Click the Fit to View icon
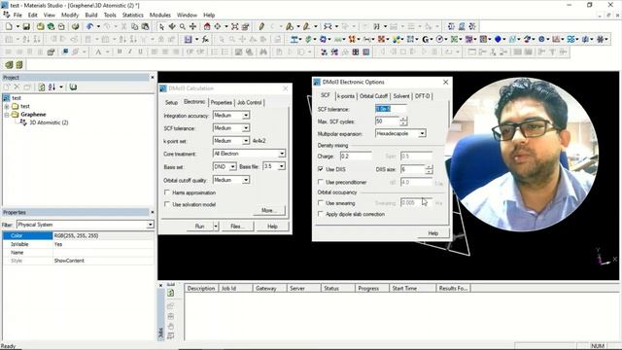 [x=235, y=26]
